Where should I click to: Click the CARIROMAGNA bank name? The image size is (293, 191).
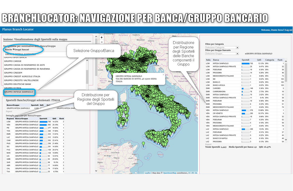(x=219, y=91)
